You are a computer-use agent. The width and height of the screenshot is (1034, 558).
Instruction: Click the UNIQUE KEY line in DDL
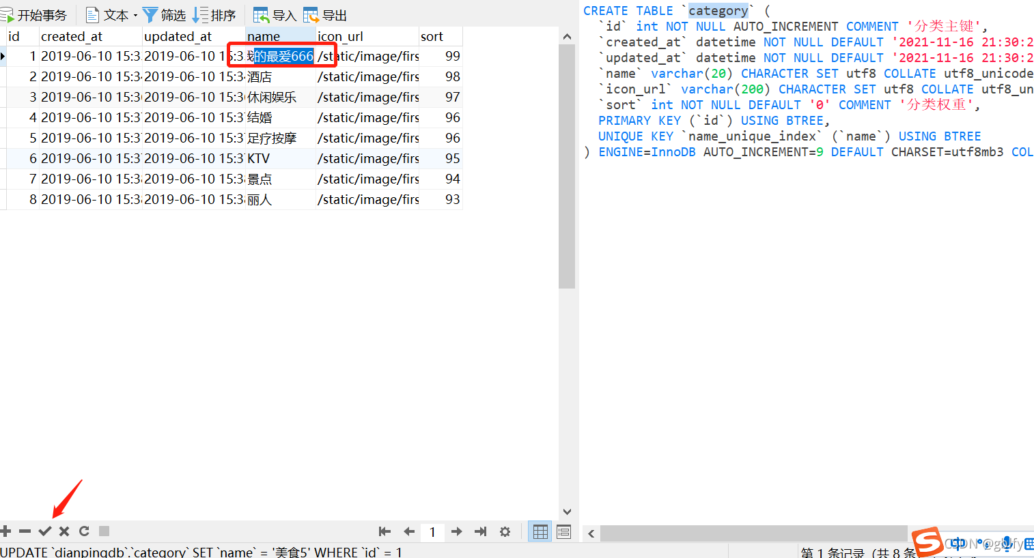point(790,136)
